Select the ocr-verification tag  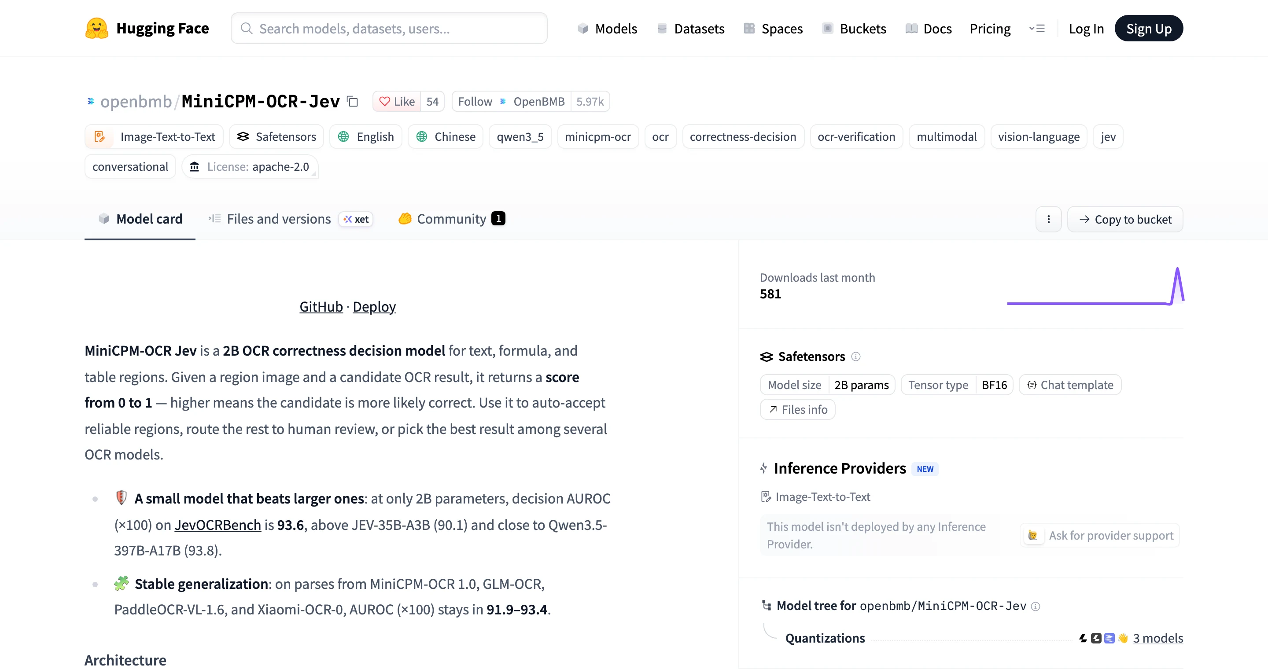pyautogui.click(x=856, y=137)
